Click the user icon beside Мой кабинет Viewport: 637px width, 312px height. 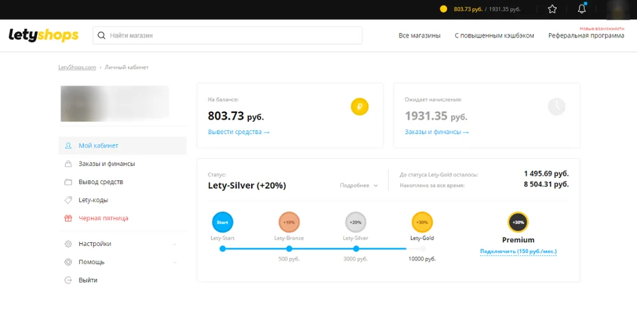click(x=68, y=146)
